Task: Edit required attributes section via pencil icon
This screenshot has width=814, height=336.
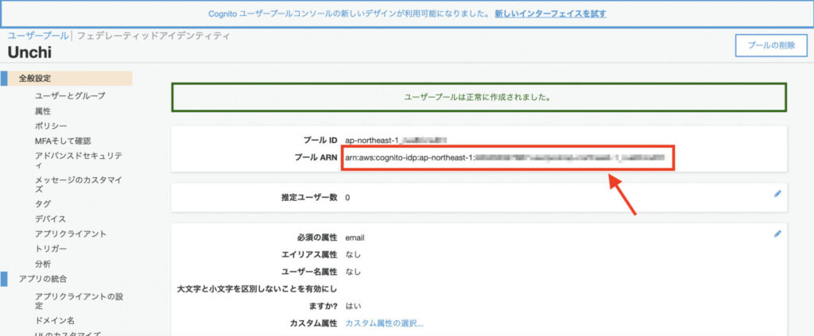Action: click(x=777, y=234)
